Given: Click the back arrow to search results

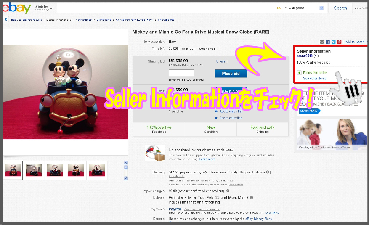Looking at the screenshot, I should pyautogui.click(x=6, y=19).
